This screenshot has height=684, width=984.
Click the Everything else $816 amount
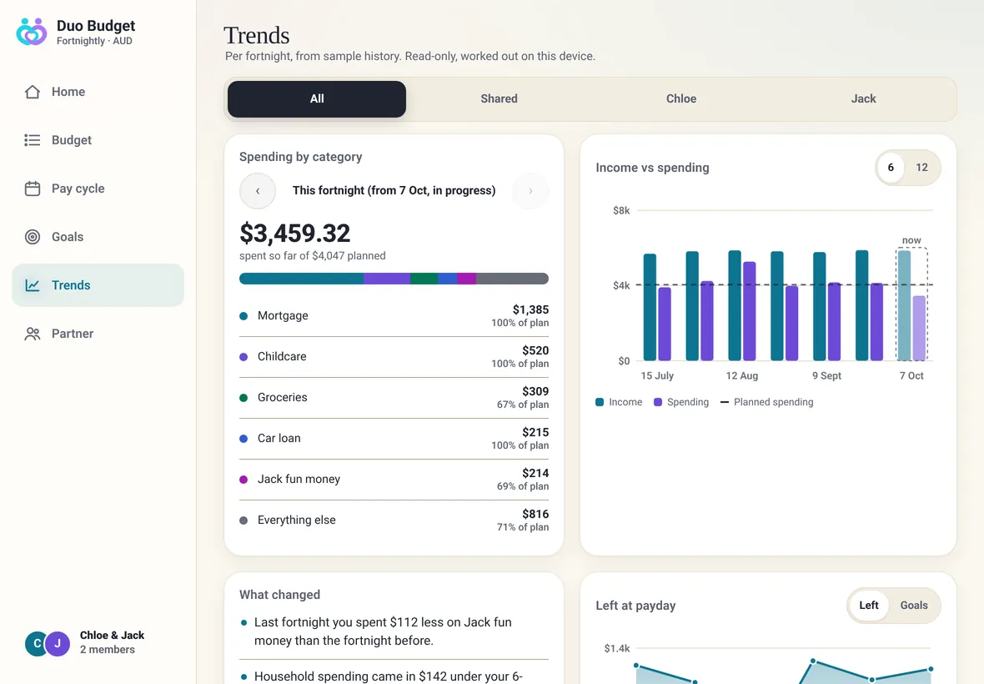click(x=535, y=514)
